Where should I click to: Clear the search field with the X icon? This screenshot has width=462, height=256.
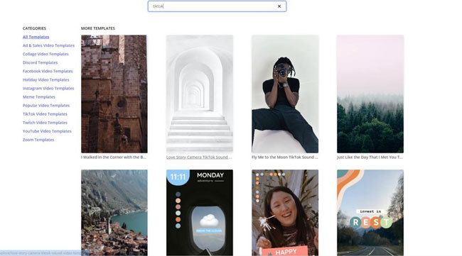coord(279,6)
